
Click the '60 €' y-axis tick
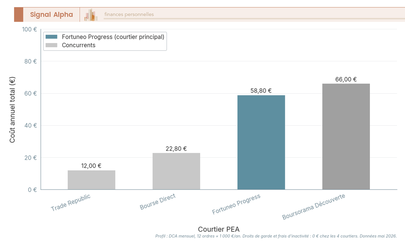coord(31,93)
